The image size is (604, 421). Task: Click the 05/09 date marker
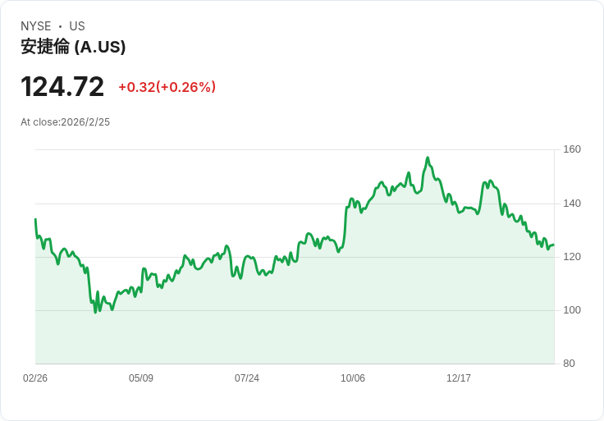[x=141, y=378]
